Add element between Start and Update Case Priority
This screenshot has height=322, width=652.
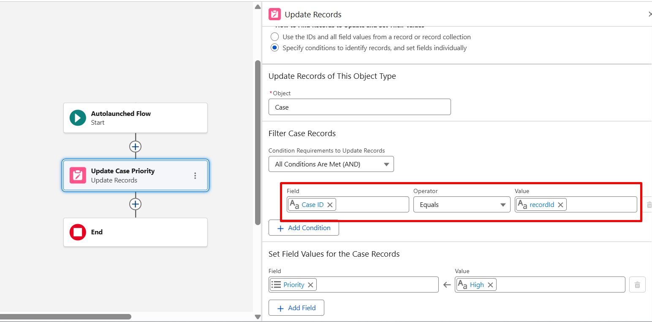[135, 147]
